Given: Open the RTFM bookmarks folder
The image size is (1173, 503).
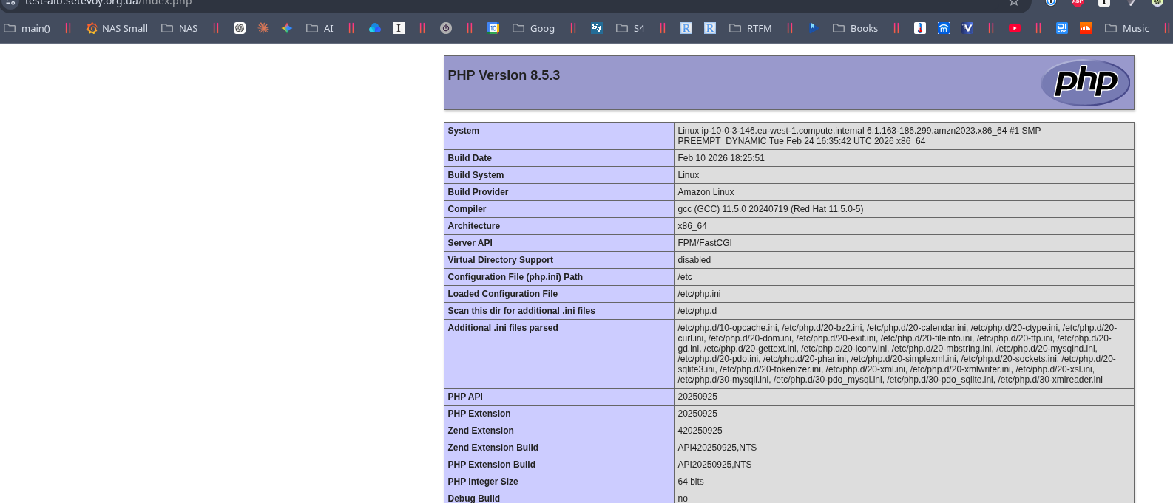Looking at the screenshot, I should (x=751, y=28).
